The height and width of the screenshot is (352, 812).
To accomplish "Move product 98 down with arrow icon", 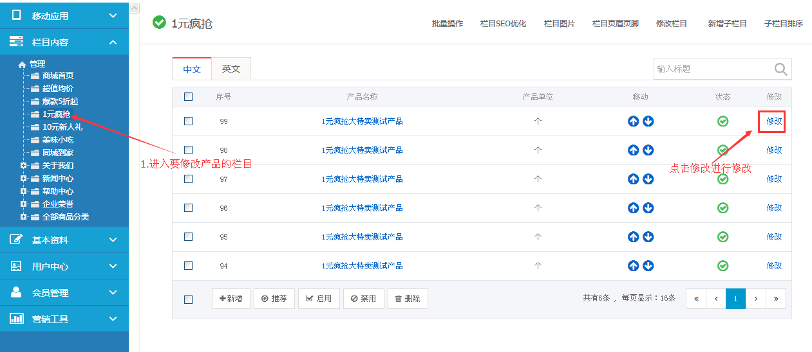I will point(648,150).
